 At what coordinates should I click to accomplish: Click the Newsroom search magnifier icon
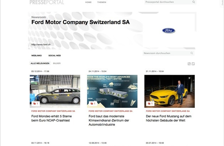pyautogui.click(x=192, y=53)
